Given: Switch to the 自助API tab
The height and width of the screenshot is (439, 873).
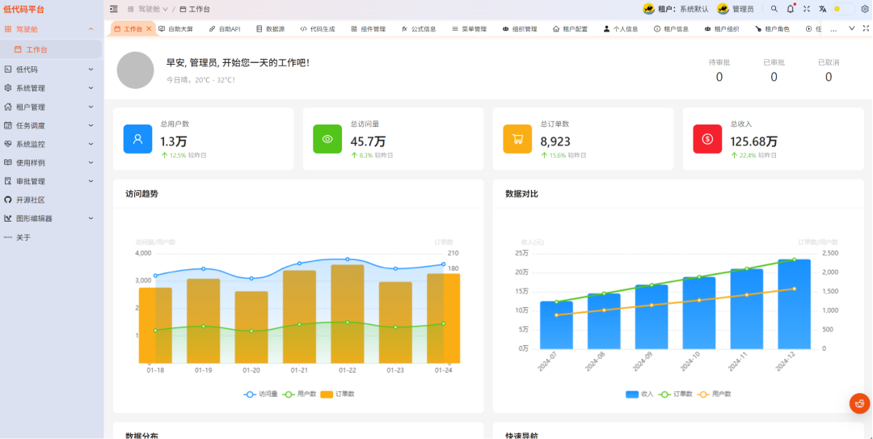Looking at the screenshot, I should [x=225, y=29].
